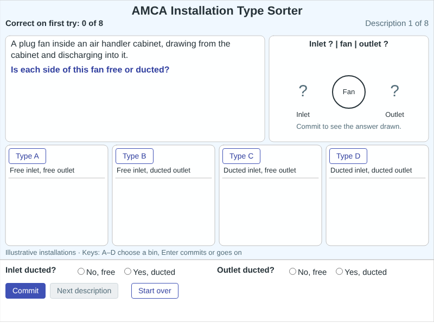
Task: Choose the Type B bin button
Action: pyautogui.click(x=135, y=156)
